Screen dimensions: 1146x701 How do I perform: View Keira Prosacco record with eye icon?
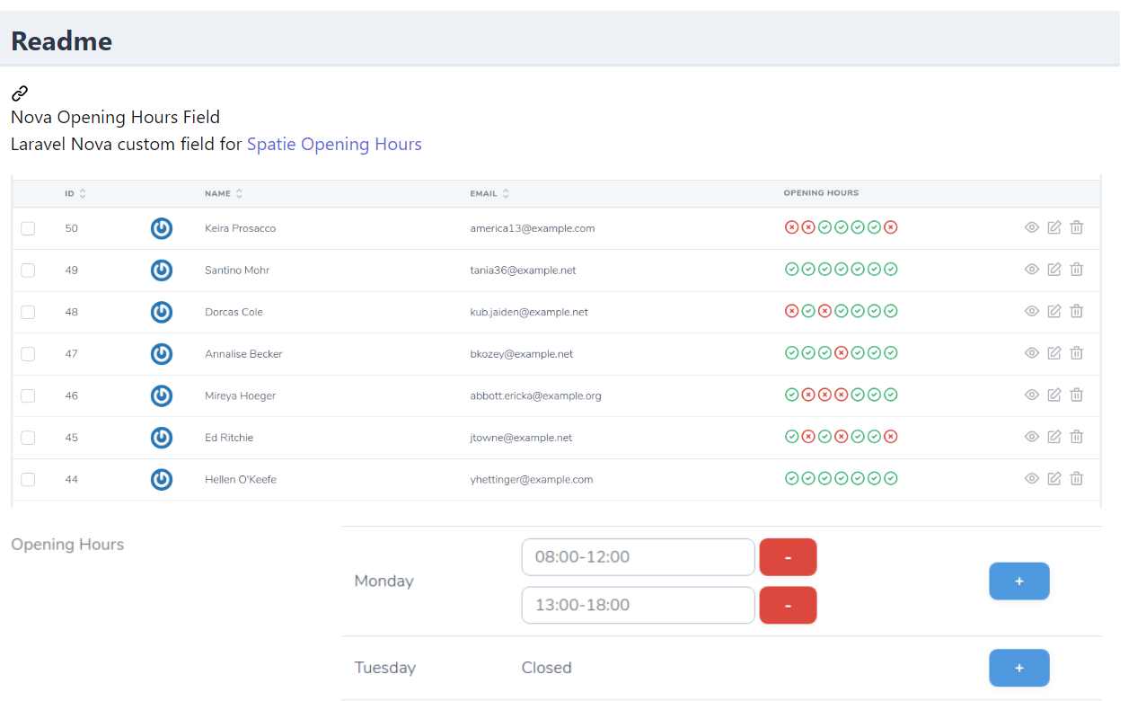(1032, 227)
